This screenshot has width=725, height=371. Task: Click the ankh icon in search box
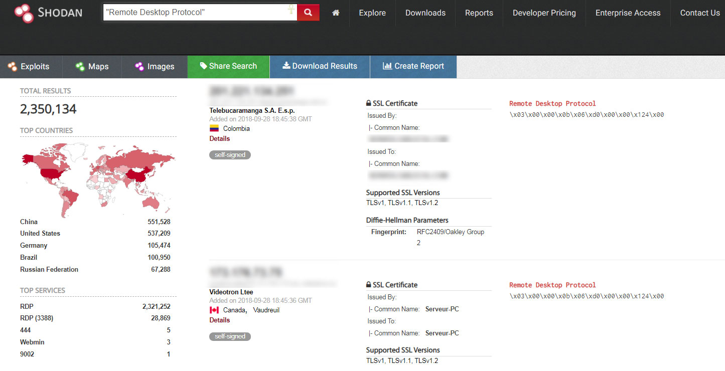pos(291,10)
